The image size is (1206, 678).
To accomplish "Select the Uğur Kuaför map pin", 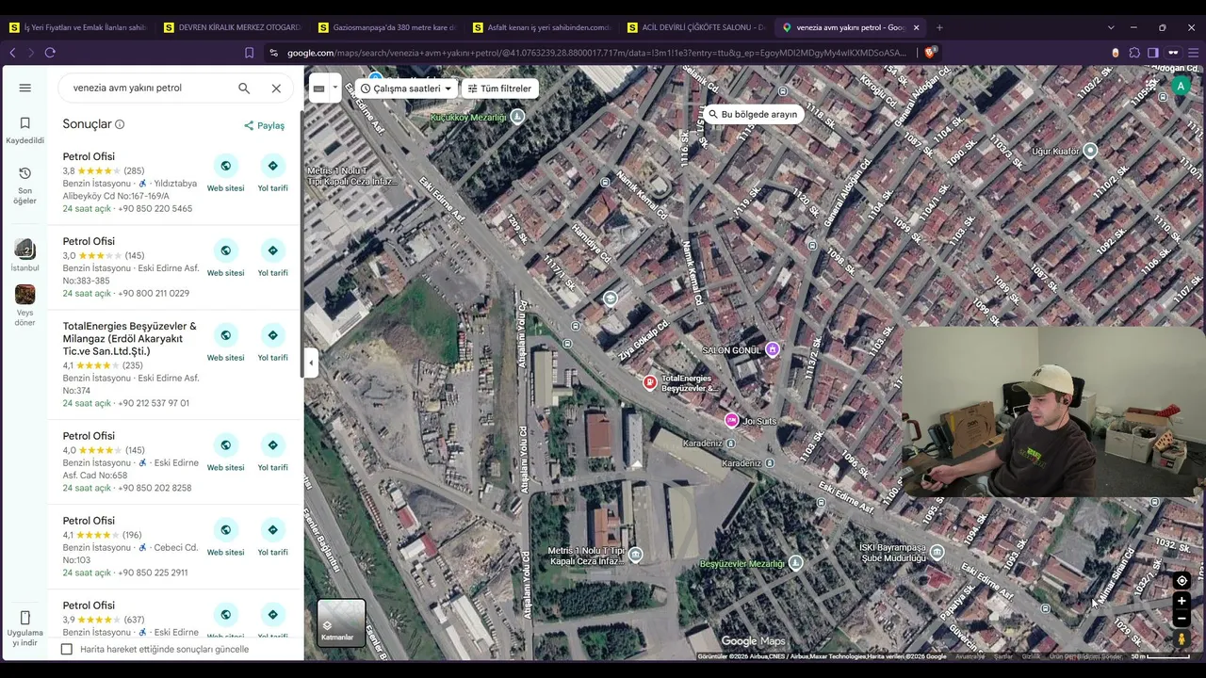I will [x=1090, y=151].
